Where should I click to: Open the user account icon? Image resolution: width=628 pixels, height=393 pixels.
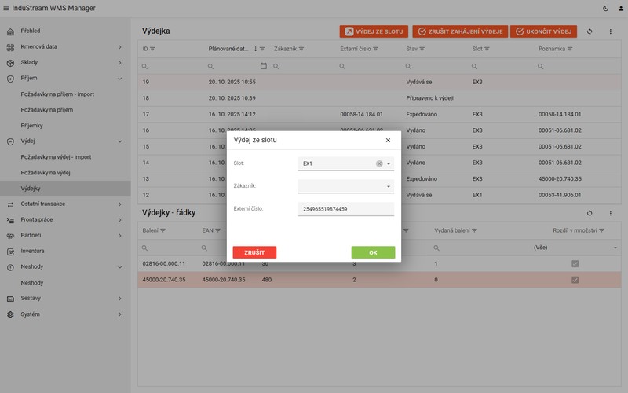(621, 9)
